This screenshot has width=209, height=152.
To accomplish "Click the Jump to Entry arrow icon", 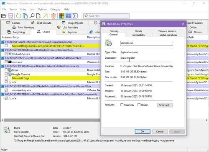I will click(x=45, y=16).
